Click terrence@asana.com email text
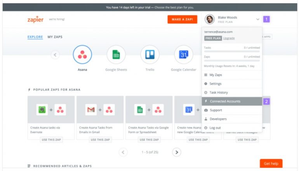The image size is (299, 171). click(x=218, y=32)
